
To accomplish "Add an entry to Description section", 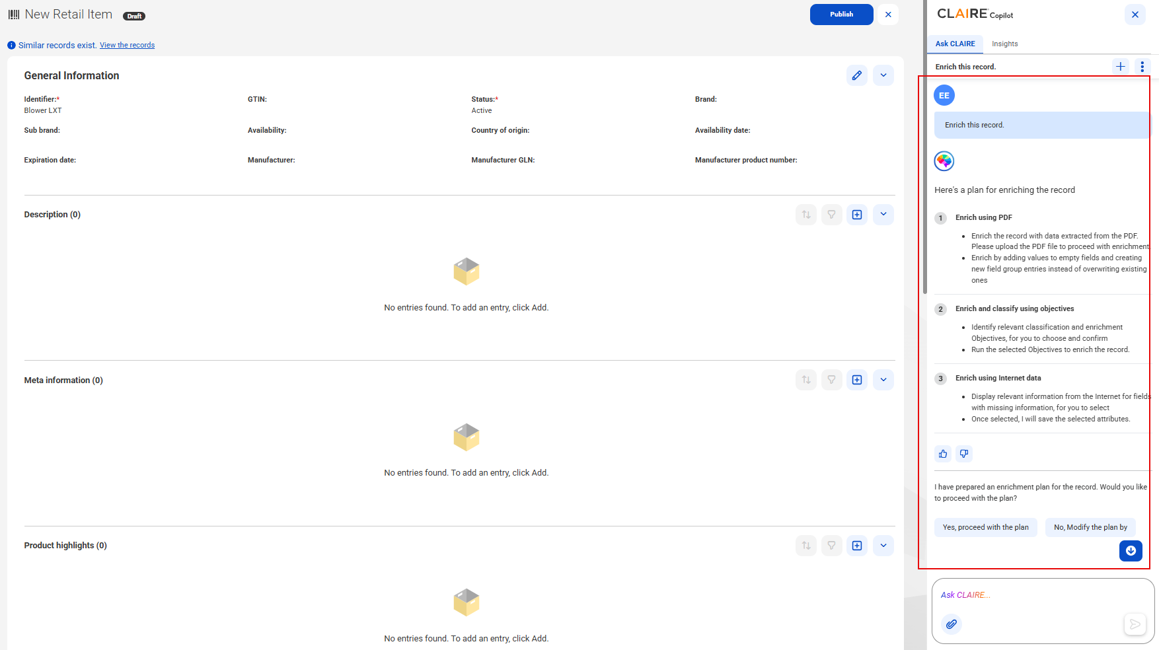I will click(x=857, y=215).
